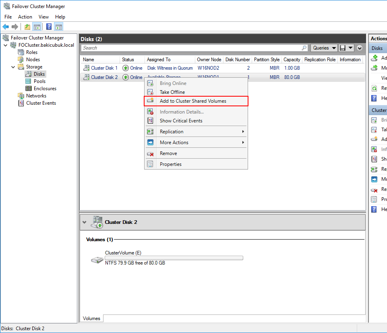Sort by the Owner Node column header
Image resolution: width=387 pixels, height=333 pixels.
pos(209,60)
